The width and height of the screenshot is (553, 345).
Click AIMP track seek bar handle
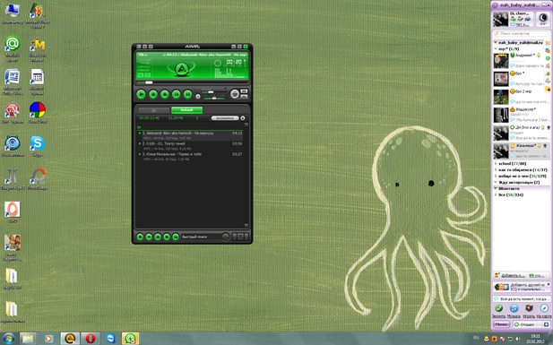point(149,82)
